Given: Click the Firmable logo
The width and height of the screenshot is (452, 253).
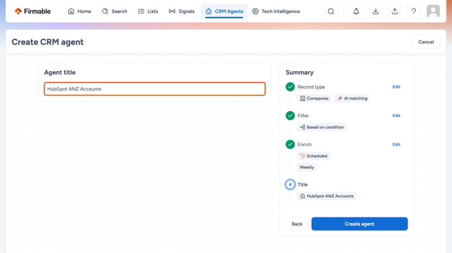Looking at the screenshot, I should pyautogui.click(x=32, y=11).
